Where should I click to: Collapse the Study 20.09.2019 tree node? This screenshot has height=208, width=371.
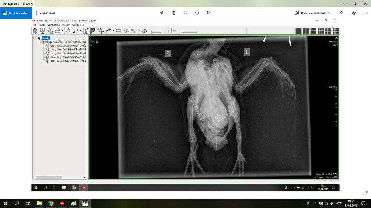[39, 42]
